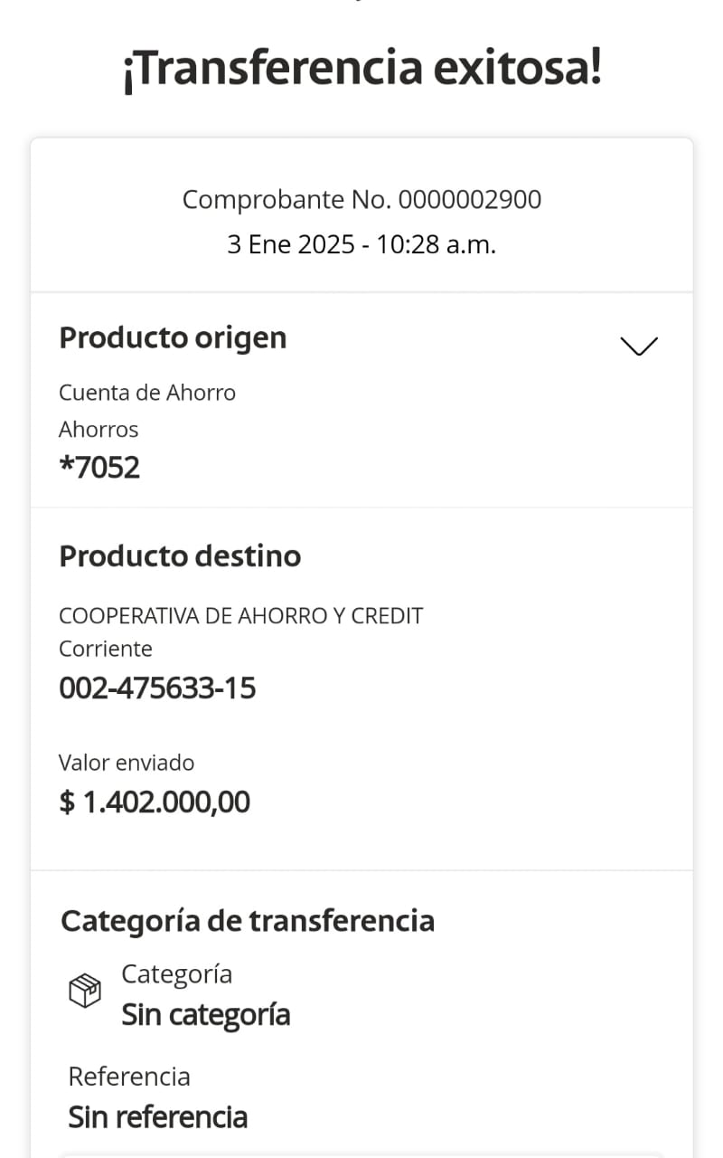Click COOPERATIVA DE AHORRO Y CREDIT name
The image size is (723, 1158).
point(241,616)
